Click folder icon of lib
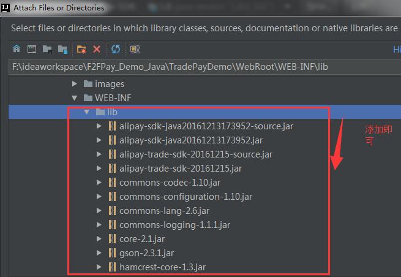 tap(100, 112)
